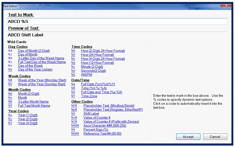Image resolution: width=235 pixels, height=147 pixels.
Task: Choose the Full Text Month Name code
Action: pyautogui.click(x=34, y=106)
